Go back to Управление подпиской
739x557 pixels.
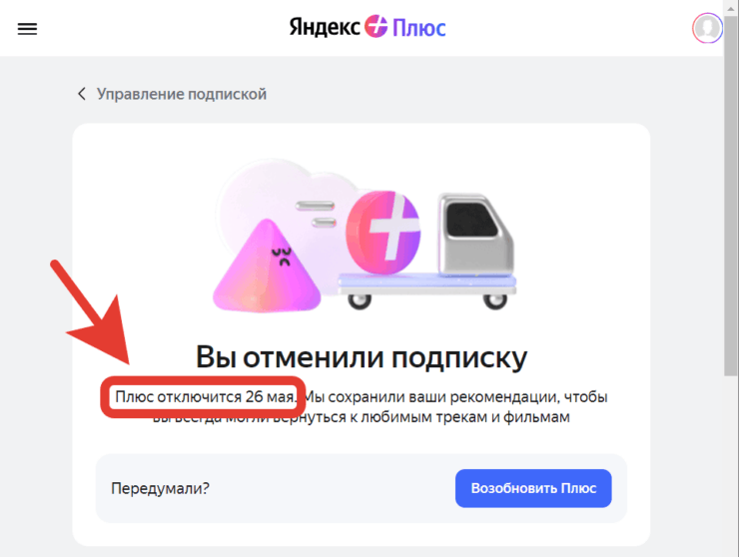(182, 94)
